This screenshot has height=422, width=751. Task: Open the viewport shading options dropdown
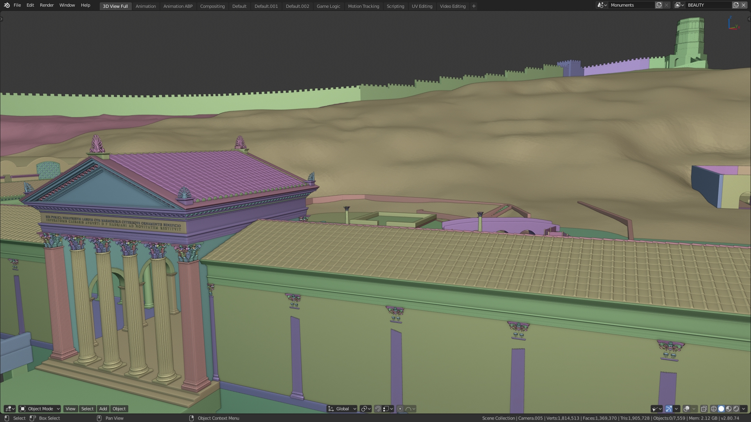pos(744,409)
